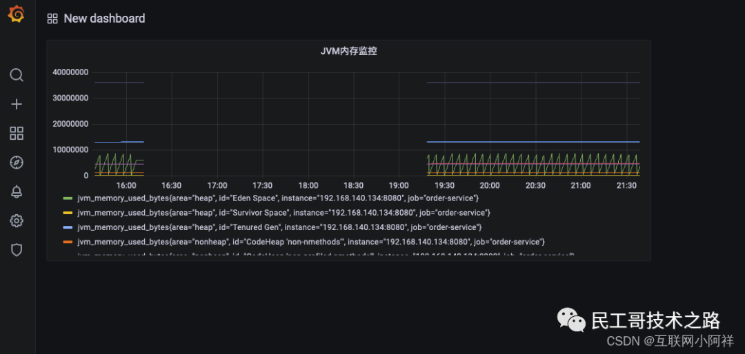Screen dimensions: 745x354
Task: Click the 30000000 y-axis label
Action: [70, 98]
